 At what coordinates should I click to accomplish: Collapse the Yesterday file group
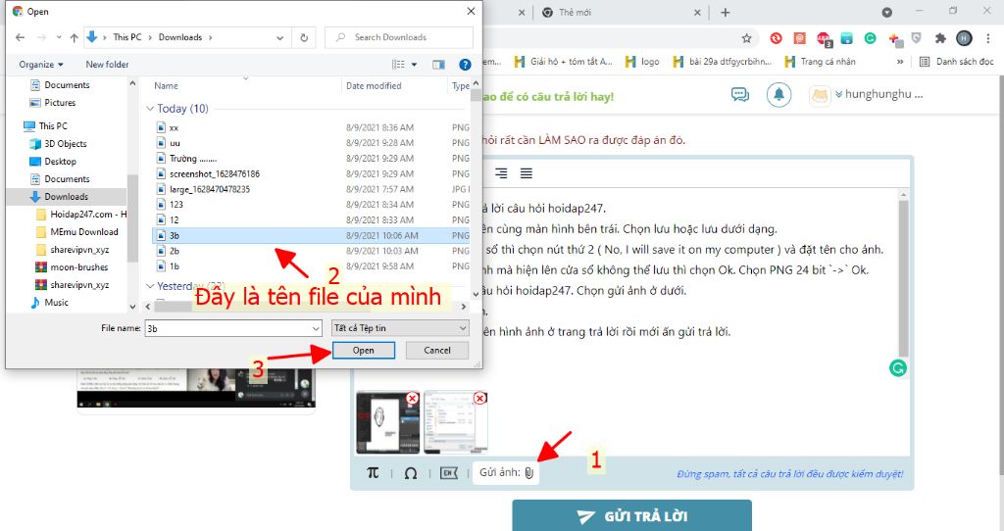[150, 286]
